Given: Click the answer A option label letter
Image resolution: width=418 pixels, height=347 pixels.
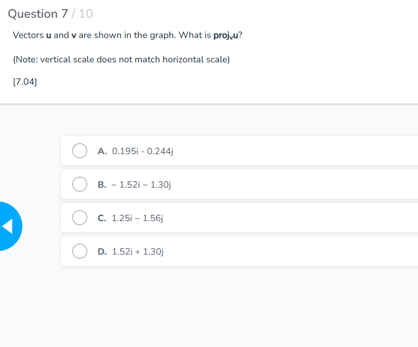Looking at the screenshot, I should [102, 151].
